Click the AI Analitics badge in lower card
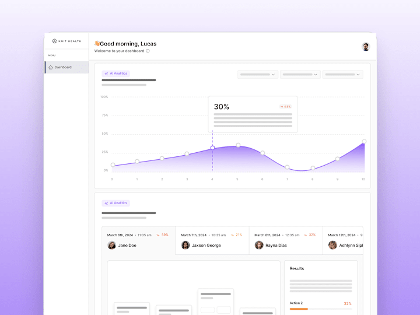 tap(116, 203)
